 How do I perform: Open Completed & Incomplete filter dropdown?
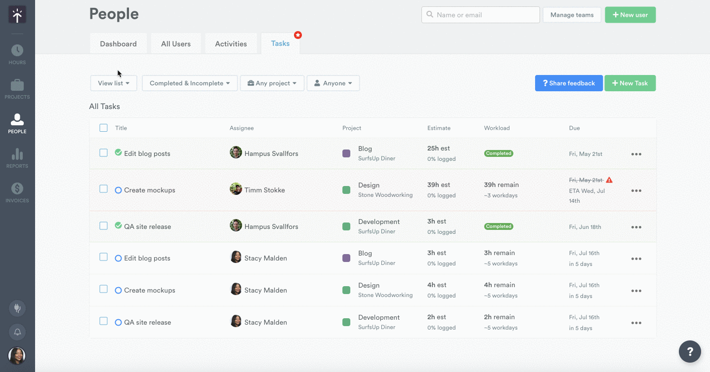pyautogui.click(x=190, y=83)
